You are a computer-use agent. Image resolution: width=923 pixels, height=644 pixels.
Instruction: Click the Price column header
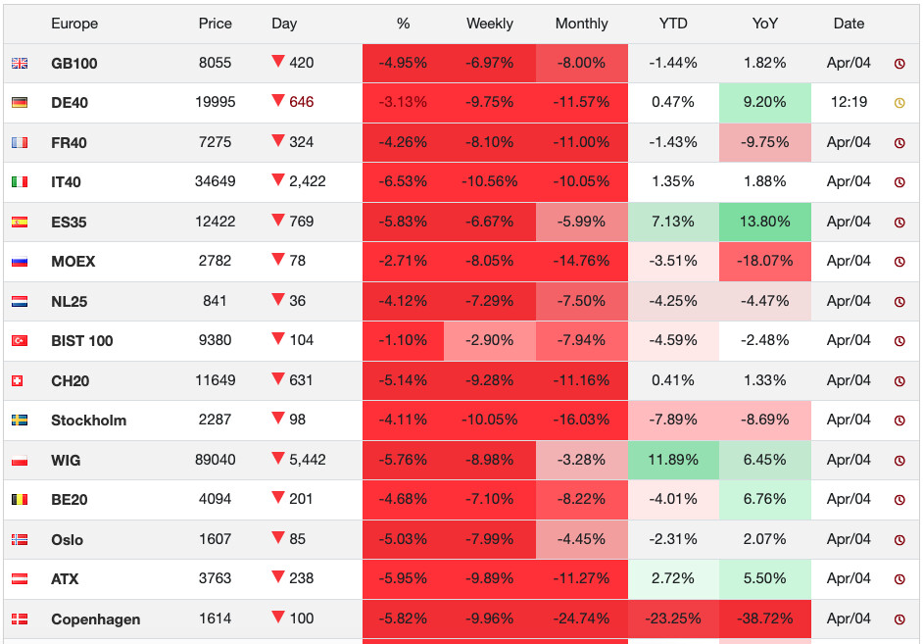pos(215,24)
